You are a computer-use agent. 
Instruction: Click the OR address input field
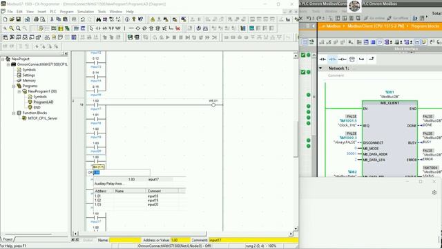click(122, 172)
